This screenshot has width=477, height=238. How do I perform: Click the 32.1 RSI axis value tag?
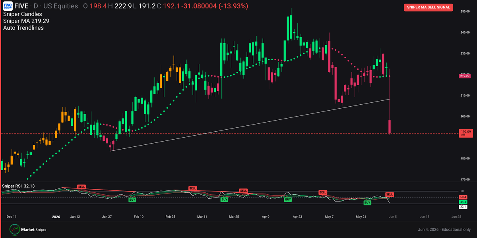point(462,207)
